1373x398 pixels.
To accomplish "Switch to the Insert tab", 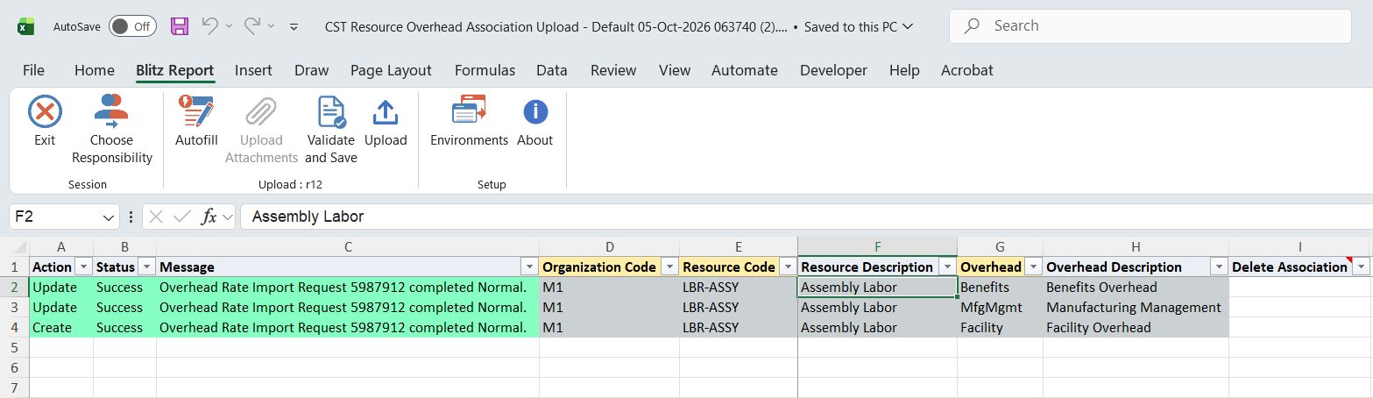I will coord(253,70).
